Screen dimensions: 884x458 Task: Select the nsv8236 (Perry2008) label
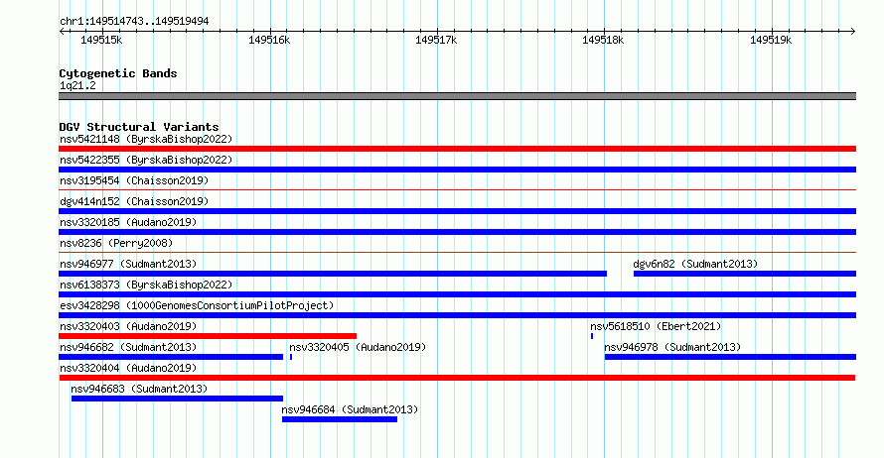coord(116,243)
